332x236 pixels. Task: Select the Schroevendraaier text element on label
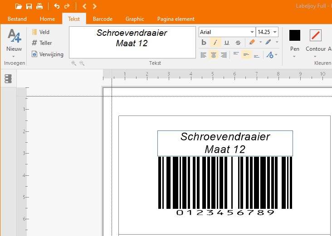click(225, 143)
